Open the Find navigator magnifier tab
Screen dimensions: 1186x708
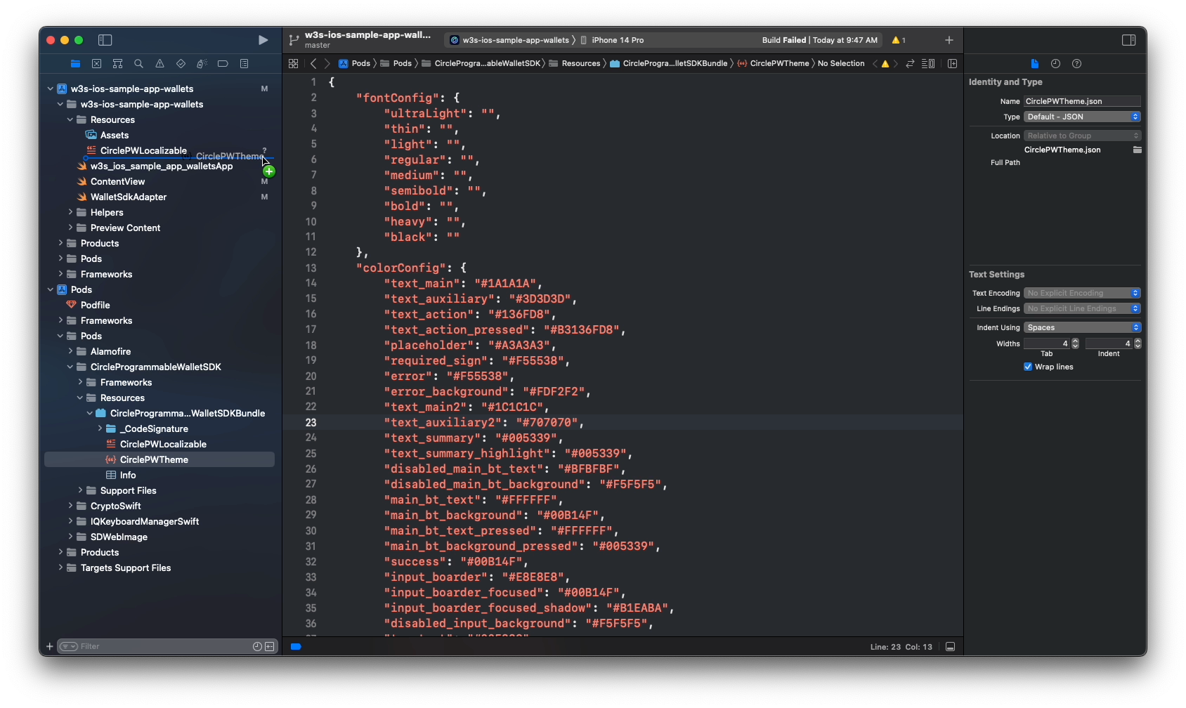[x=138, y=64]
